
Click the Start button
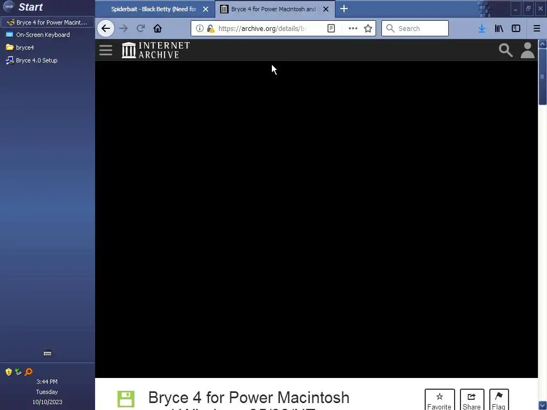23,6
